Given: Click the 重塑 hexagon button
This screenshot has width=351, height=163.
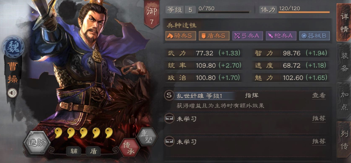Looking at the screenshot, I should click(x=147, y=136).
